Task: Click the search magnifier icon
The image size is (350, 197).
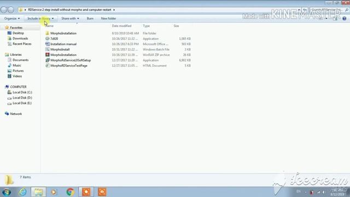Action: (347, 10)
